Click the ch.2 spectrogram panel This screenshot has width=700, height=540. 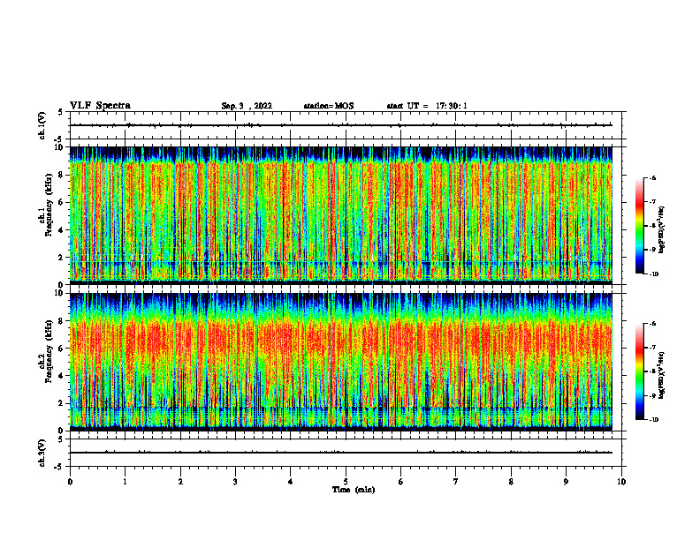click(x=341, y=362)
